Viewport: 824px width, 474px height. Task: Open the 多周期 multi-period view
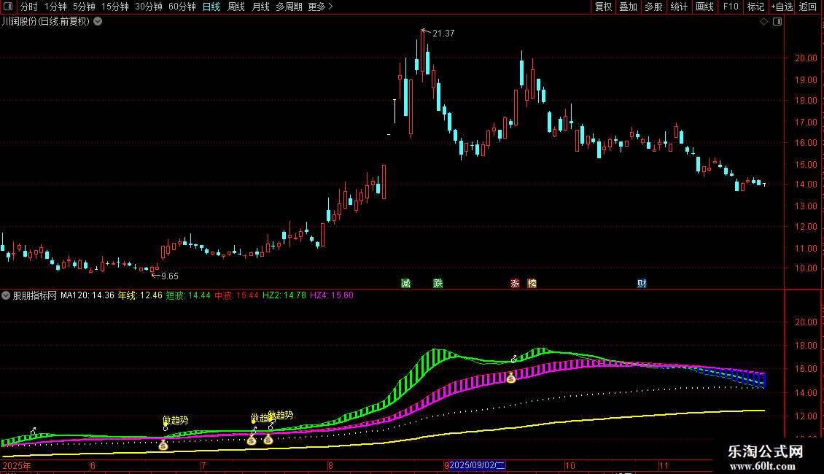[289, 7]
